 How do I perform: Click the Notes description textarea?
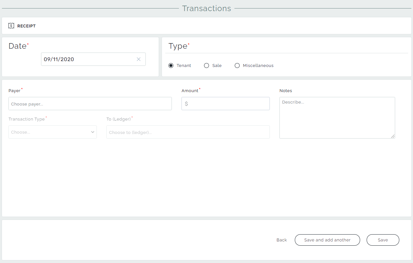click(337, 118)
